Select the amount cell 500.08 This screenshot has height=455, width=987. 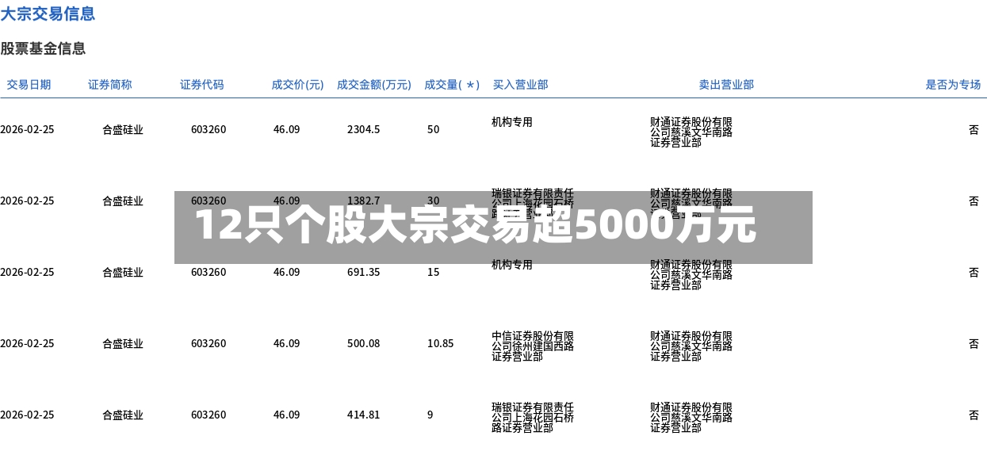pos(364,343)
